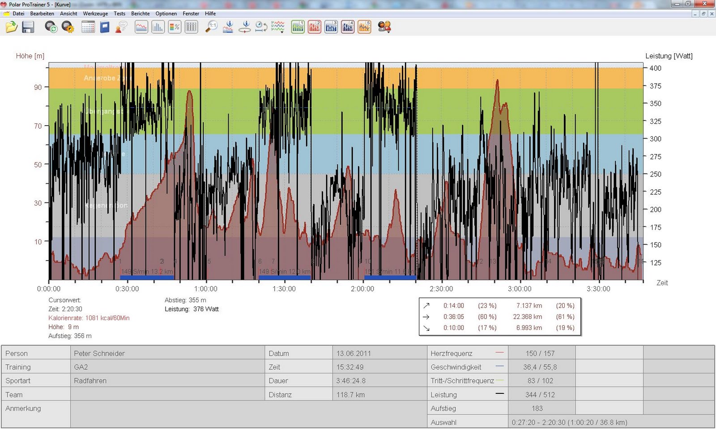Open the data table columns icon
The image size is (716, 430).
click(x=191, y=27)
